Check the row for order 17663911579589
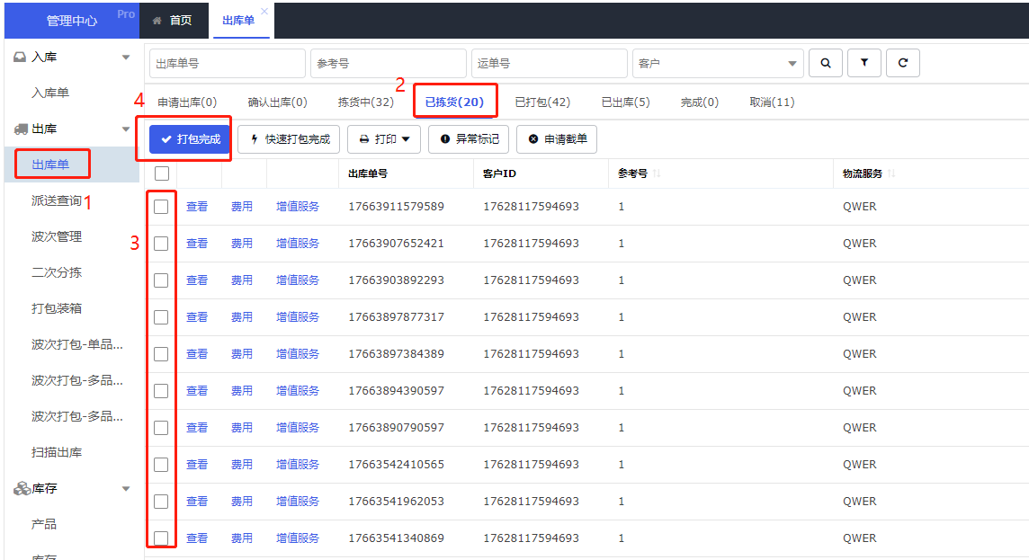1029x560 pixels. coord(161,207)
